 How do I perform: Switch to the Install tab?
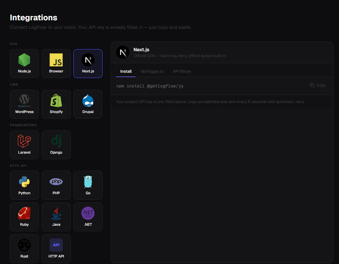[x=126, y=72]
